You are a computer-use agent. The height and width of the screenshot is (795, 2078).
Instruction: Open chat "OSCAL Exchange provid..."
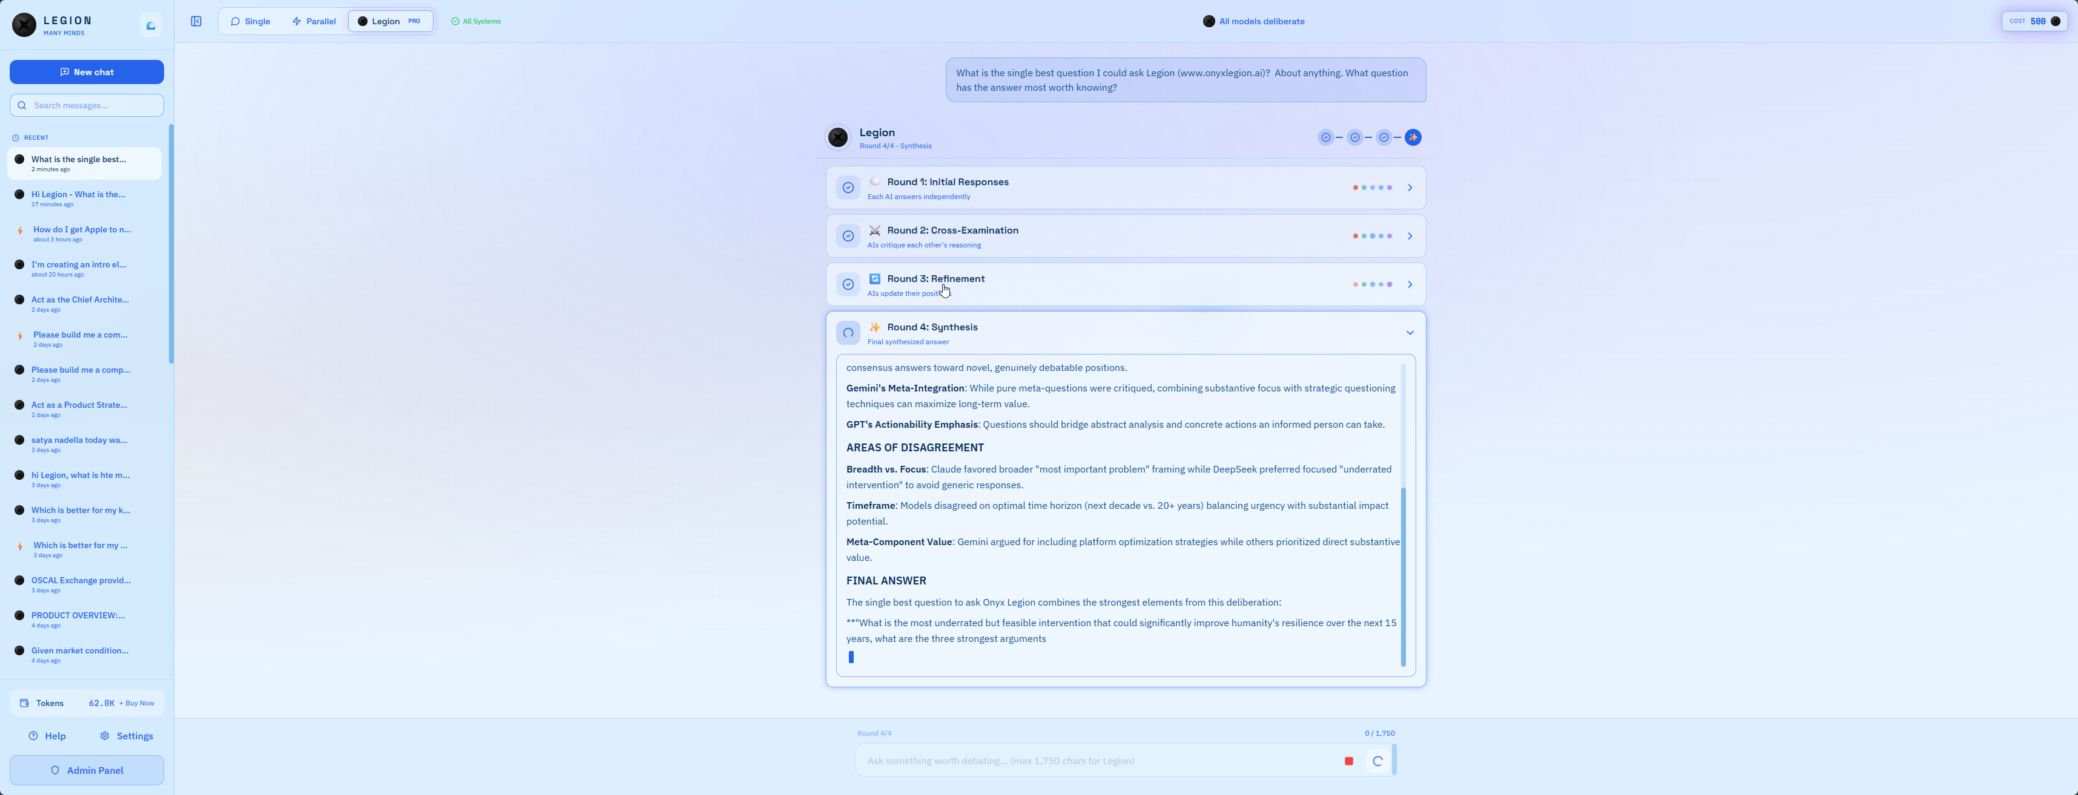(x=81, y=581)
